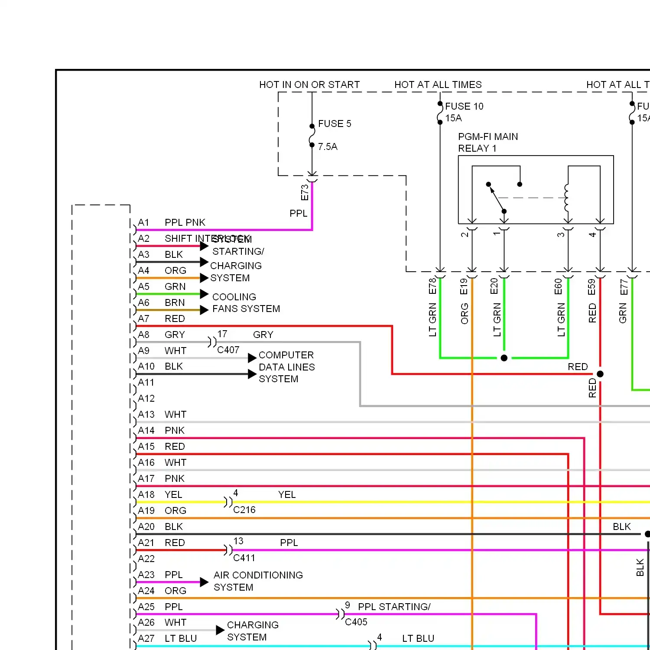Screen dimensions: 650x650
Task: Select the A27 pin label
Action: click(146, 638)
